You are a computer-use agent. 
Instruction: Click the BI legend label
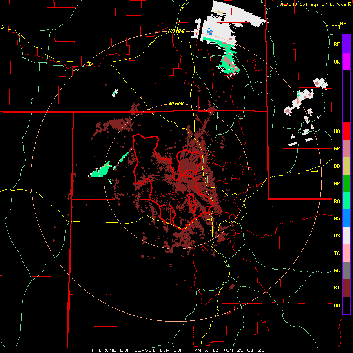pyautogui.click(x=337, y=288)
